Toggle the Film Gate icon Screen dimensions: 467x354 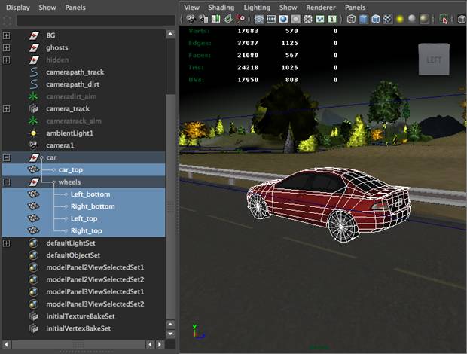pyautogui.click(x=271, y=19)
